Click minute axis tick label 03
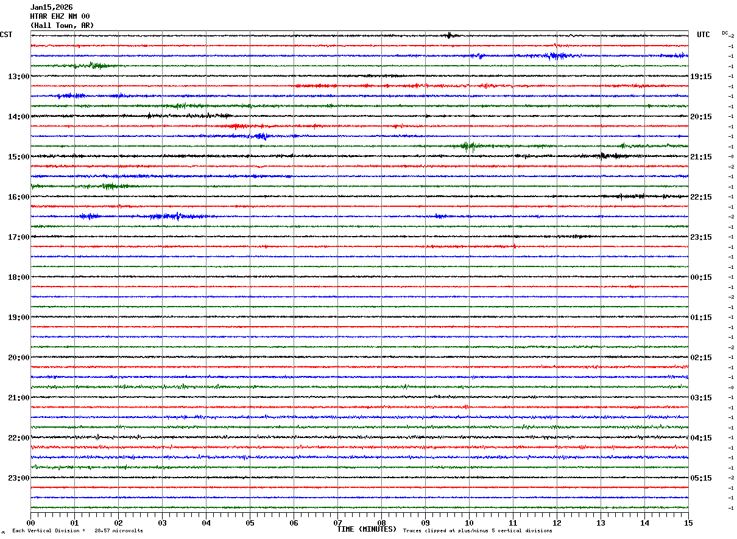The height and width of the screenshot is (539, 737). click(x=162, y=523)
